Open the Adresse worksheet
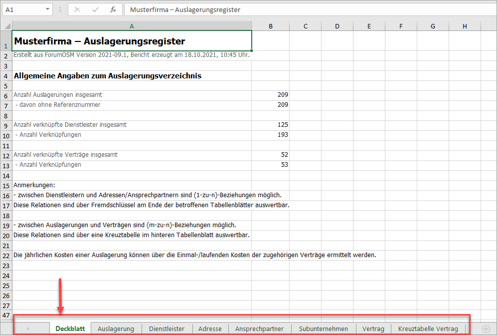The height and width of the screenshot is (335, 497). click(x=210, y=329)
